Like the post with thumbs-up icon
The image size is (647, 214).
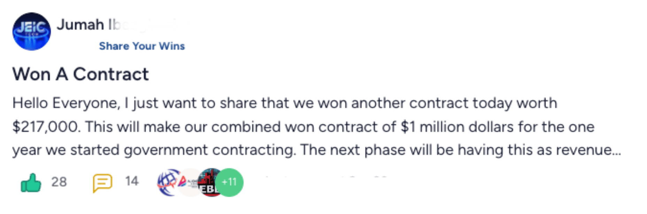(31, 182)
